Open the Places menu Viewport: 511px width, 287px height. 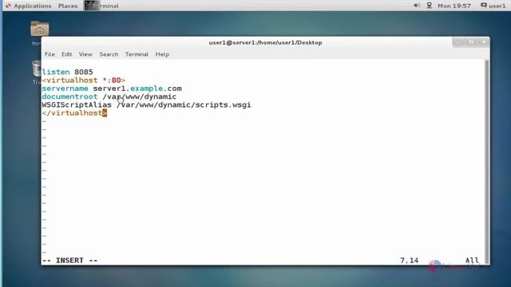[68, 6]
